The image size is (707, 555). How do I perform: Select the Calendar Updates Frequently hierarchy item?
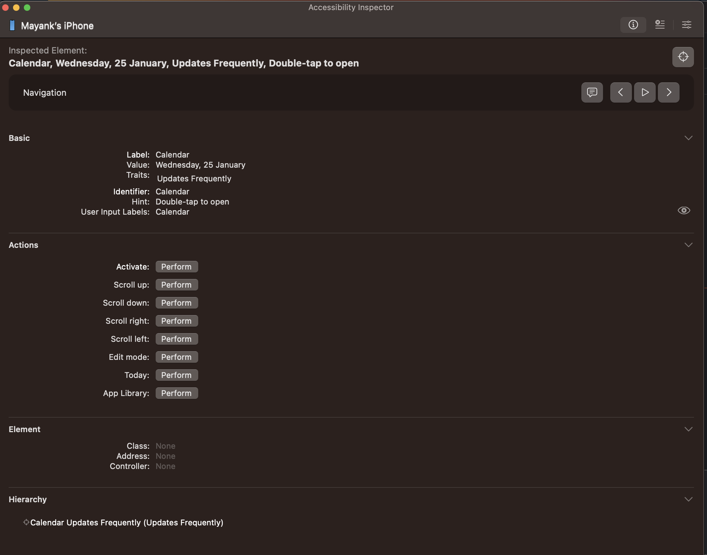(126, 522)
